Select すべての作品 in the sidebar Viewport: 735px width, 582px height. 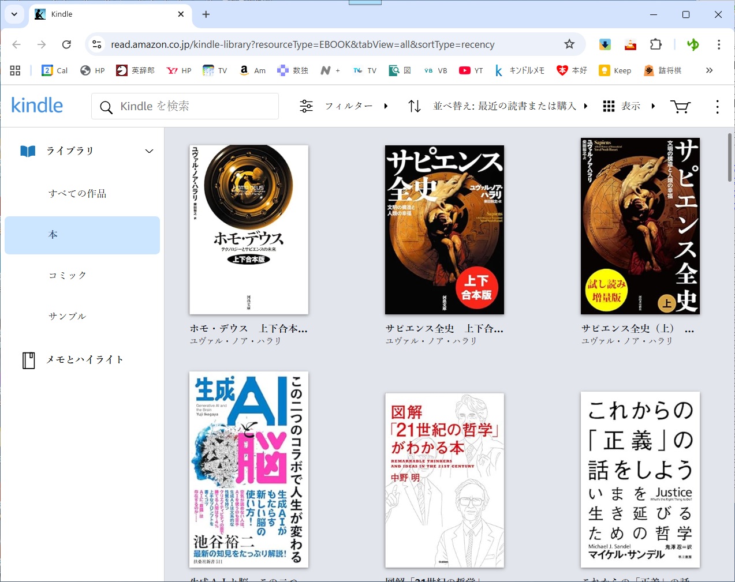77,194
